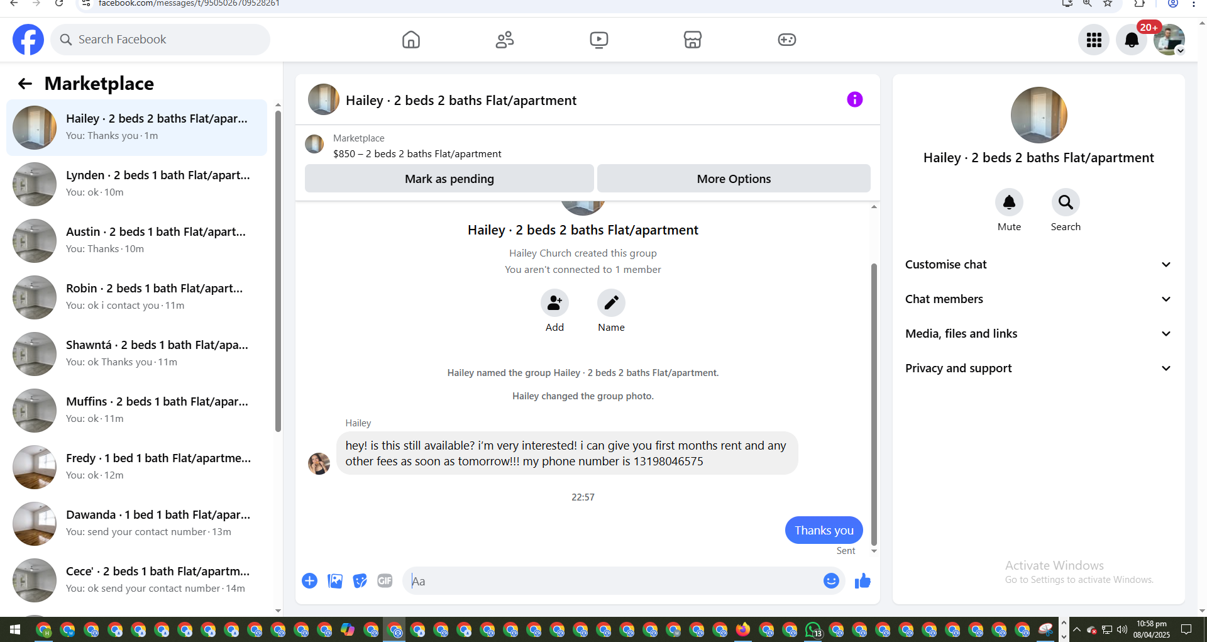Open the notifications bell
Viewport: 1207px width, 642px height.
(1132, 40)
